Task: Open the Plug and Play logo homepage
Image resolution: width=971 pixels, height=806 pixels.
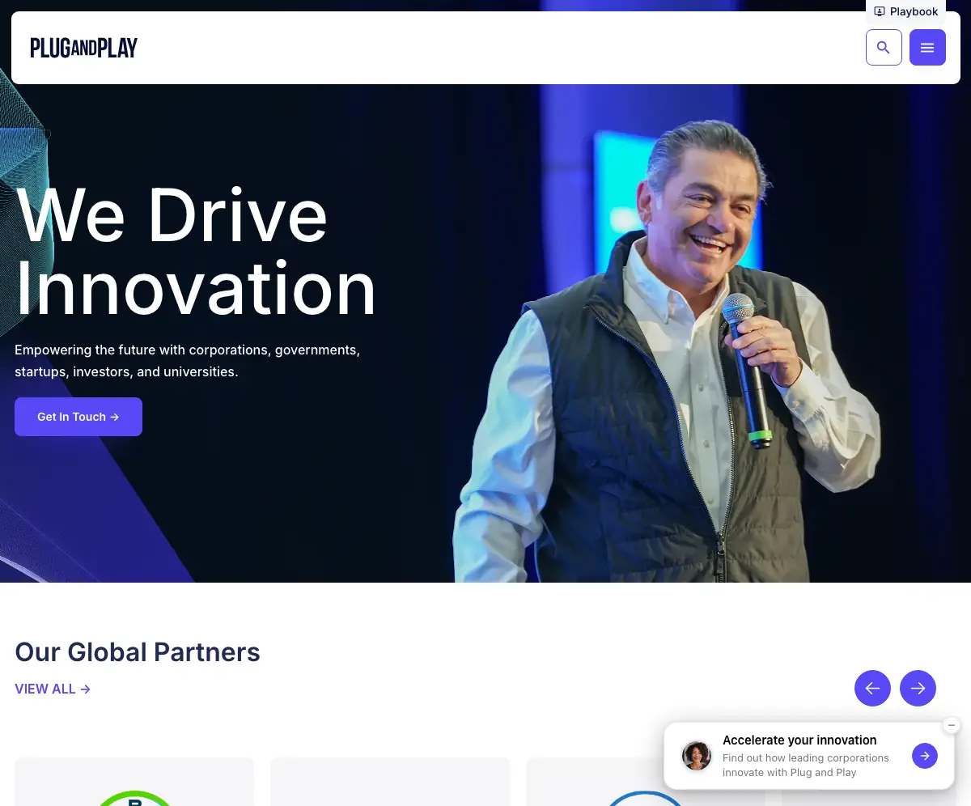Action: (84, 48)
